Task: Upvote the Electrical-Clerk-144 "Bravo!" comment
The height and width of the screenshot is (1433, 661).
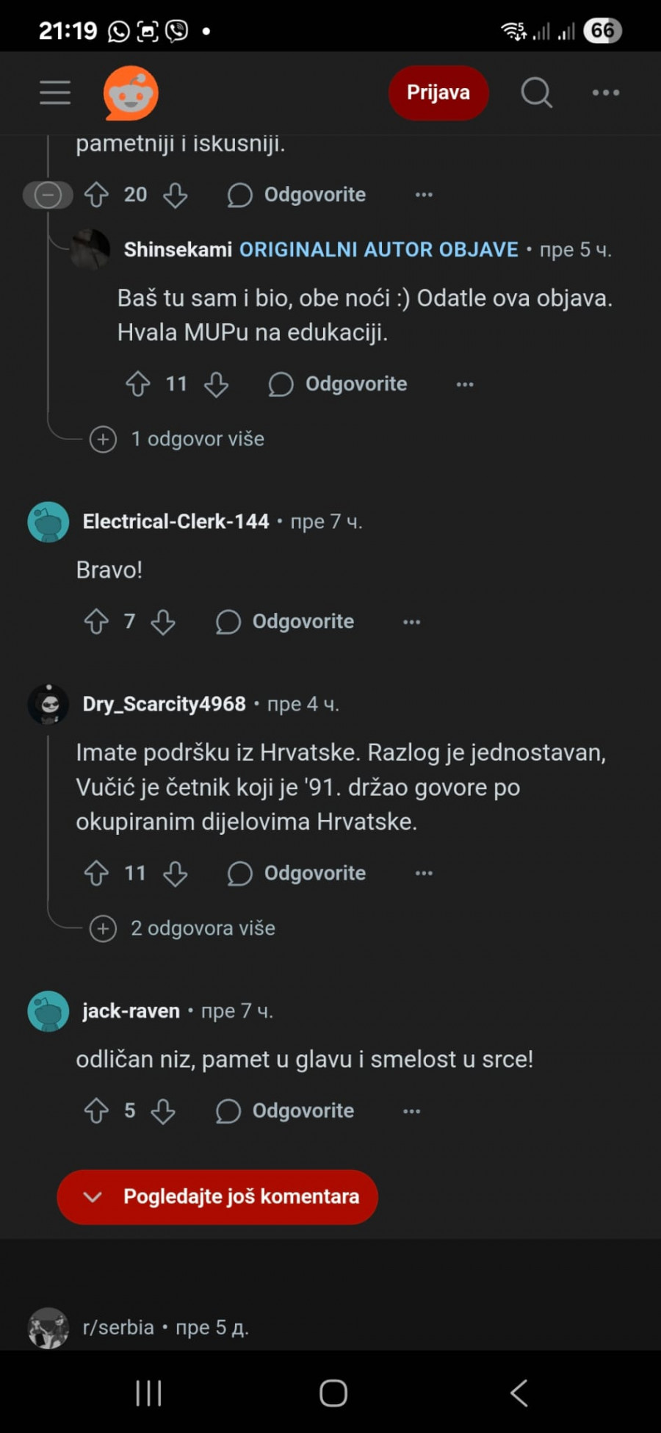Action: (96, 622)
